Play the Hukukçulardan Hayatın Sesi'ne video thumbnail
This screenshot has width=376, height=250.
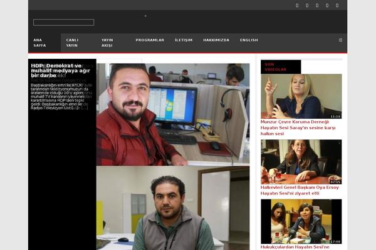pos(301,221)
